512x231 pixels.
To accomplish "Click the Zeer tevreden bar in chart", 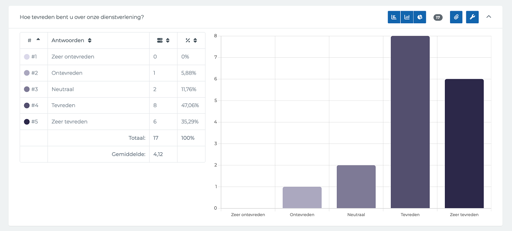I will (464, 143).
